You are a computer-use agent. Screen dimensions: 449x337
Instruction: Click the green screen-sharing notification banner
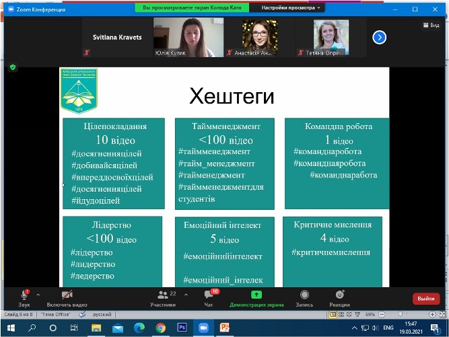192,7
